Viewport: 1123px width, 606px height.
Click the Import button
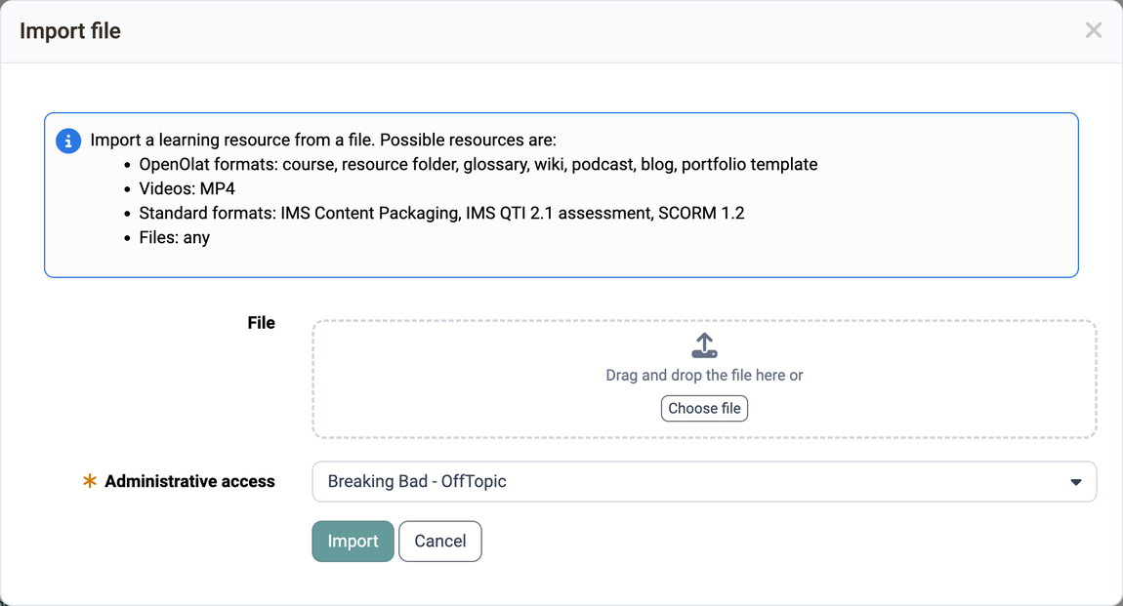click(x=353, y=541)
